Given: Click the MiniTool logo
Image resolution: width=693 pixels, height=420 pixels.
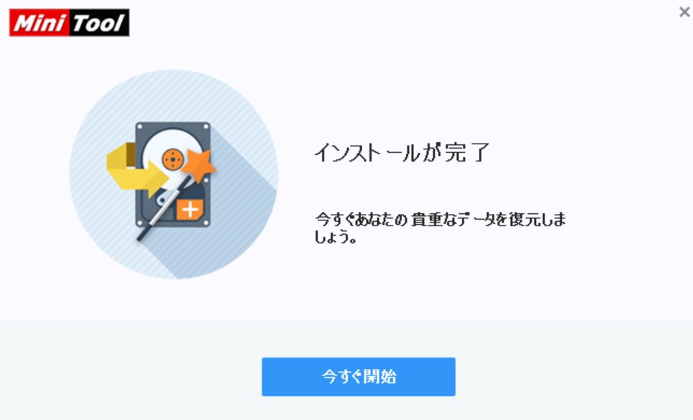Looking at the screenshot, I should click(x=70, y=22).
